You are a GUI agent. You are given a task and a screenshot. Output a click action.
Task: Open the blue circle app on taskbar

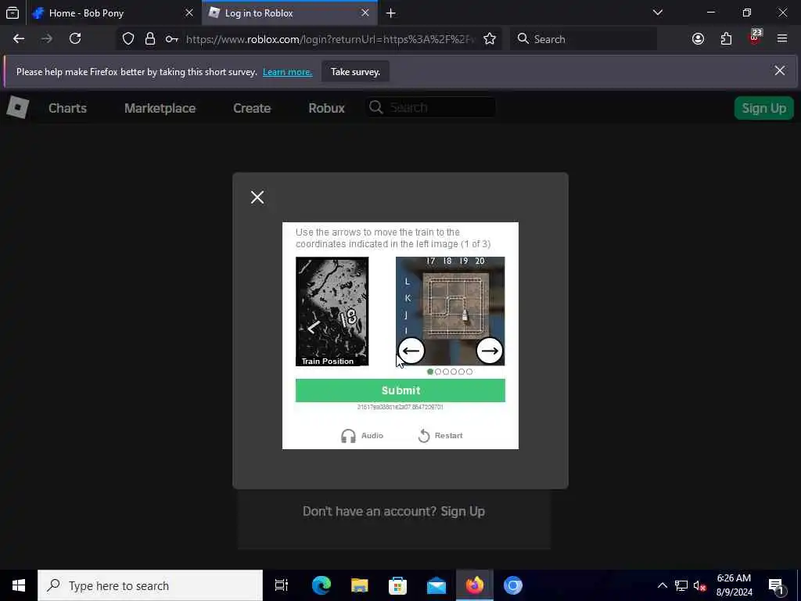pos(513,585)
